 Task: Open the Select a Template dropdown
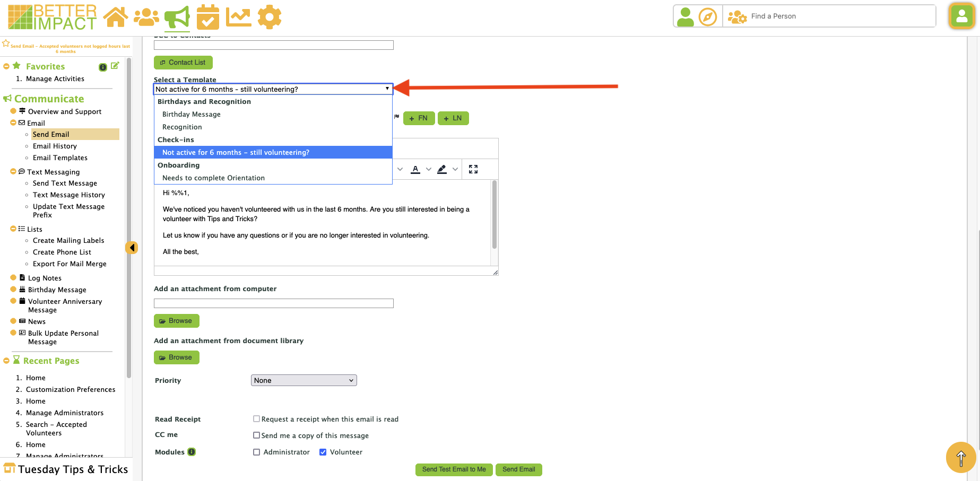tap(273, 89)
